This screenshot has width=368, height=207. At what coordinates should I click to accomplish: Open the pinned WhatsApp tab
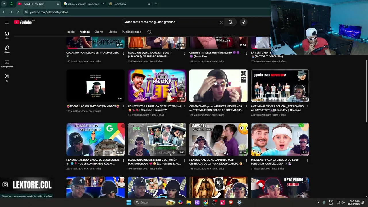coord(11,4)
